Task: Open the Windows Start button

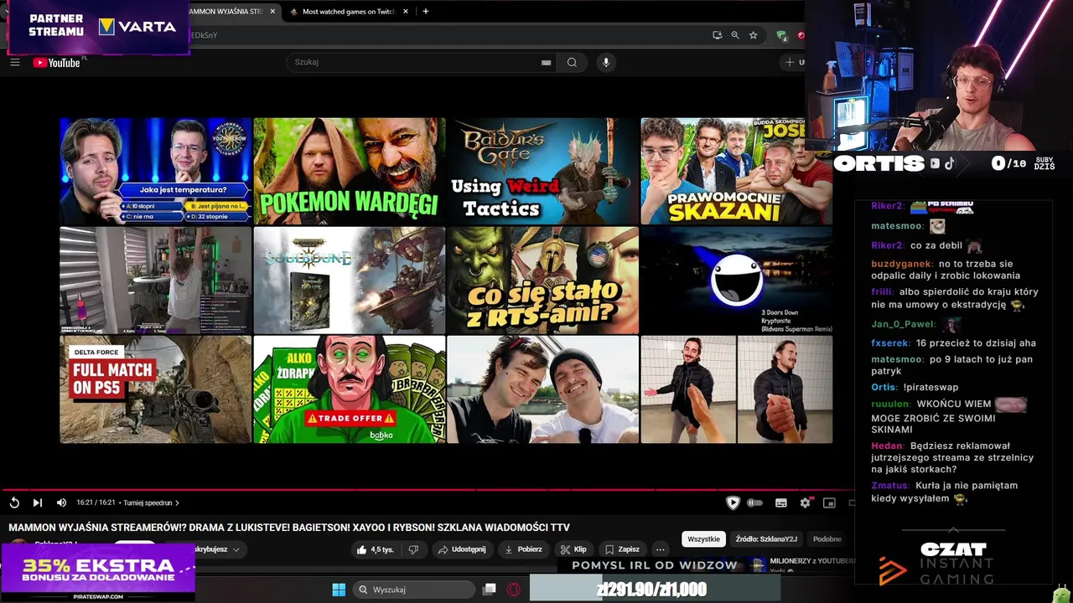Action: pyautogui.click(x=339, y=590)
